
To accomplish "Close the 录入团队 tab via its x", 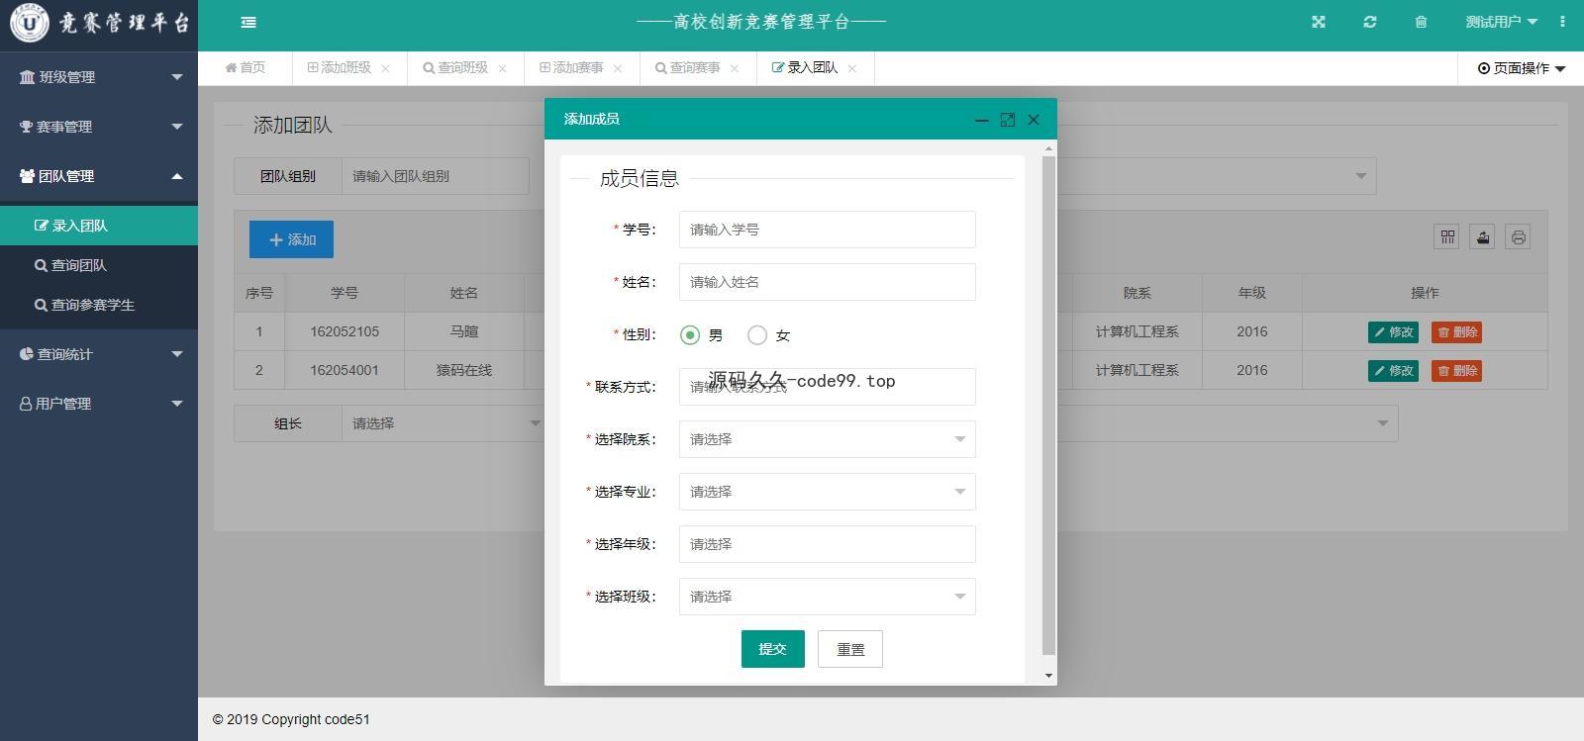I will coord(851,68).
